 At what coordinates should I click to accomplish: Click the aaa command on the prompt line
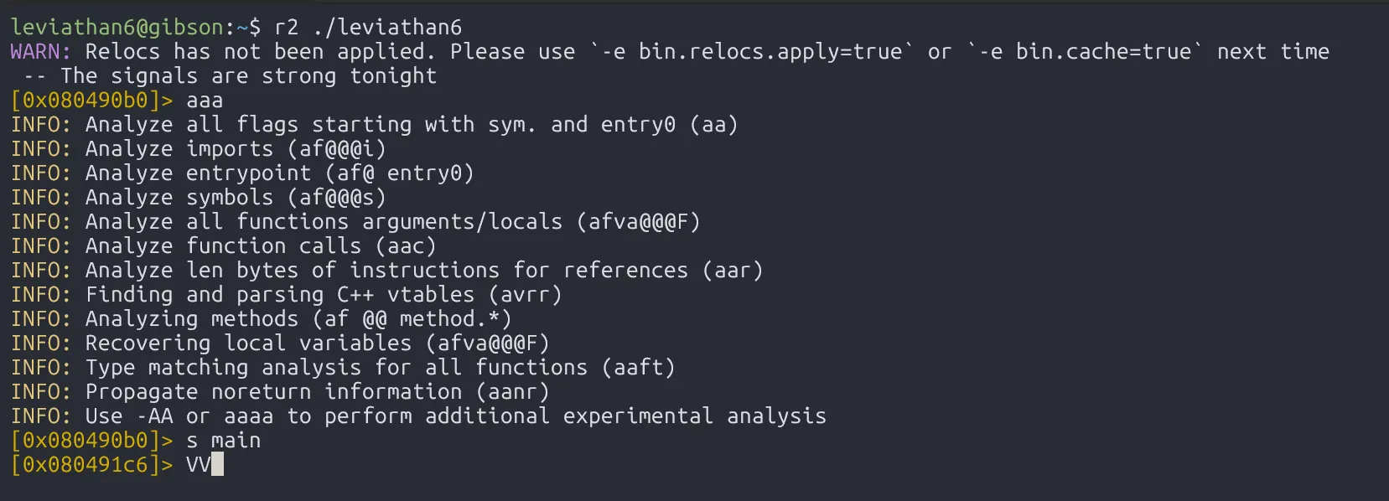tap(205, 100)
